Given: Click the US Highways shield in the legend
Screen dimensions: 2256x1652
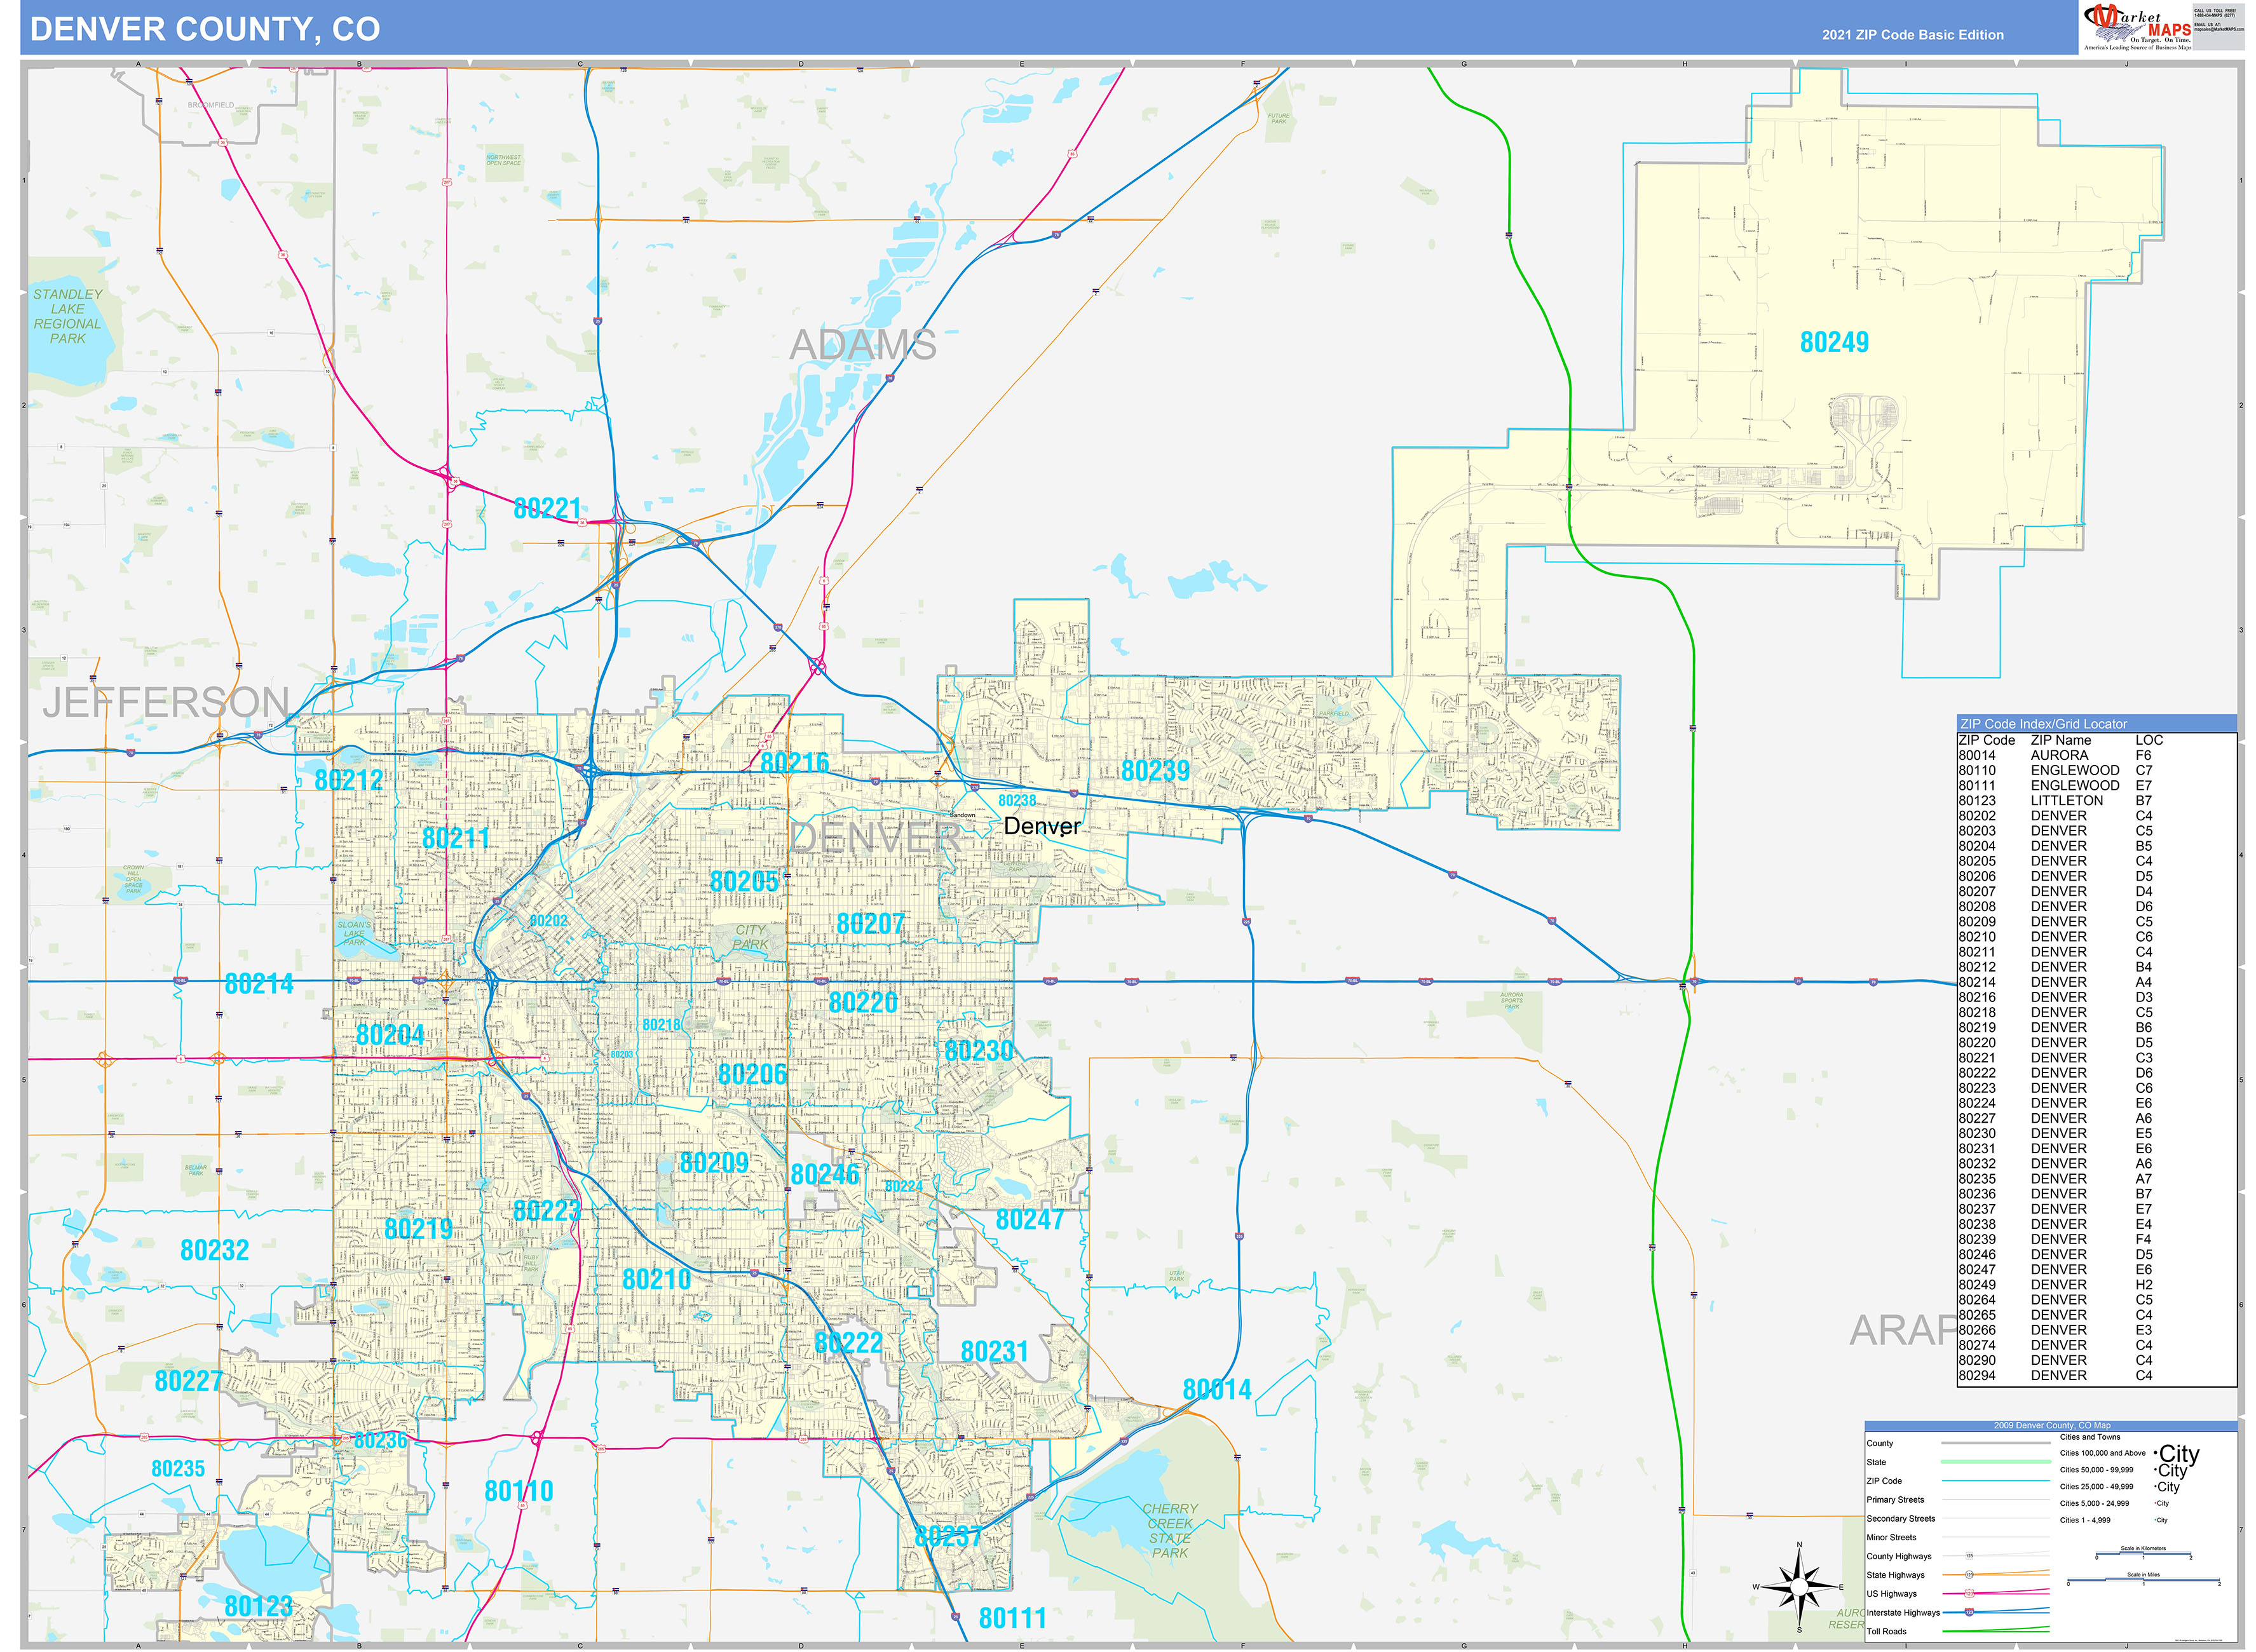Looking at the screenshot, I should pos(1969,1593).
